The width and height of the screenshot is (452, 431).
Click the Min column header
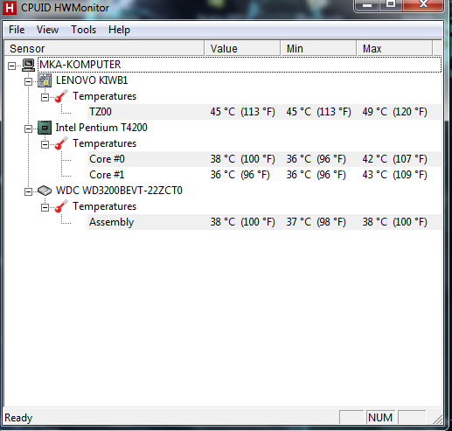318,48
